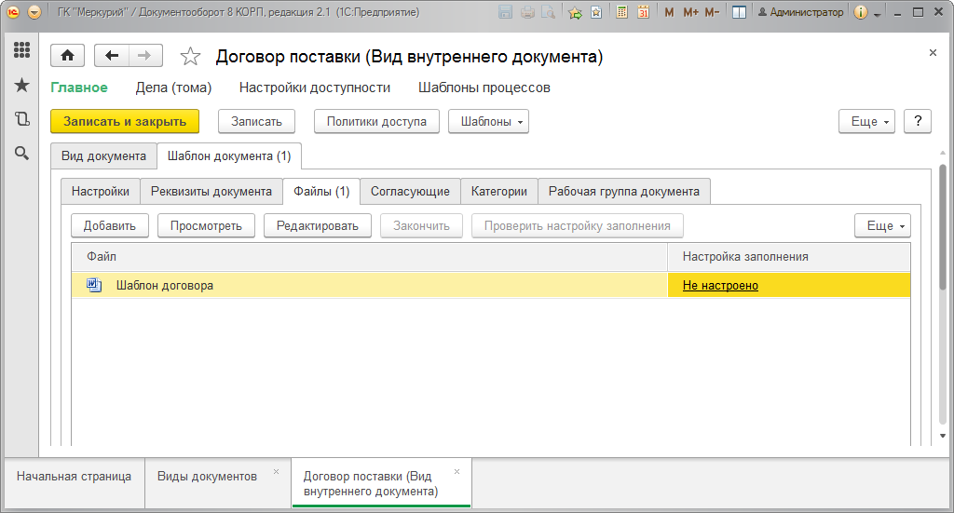Open the Категории tab
This screenshot has width=954, height=513.
pyautogui.click(x=499, y=192)
